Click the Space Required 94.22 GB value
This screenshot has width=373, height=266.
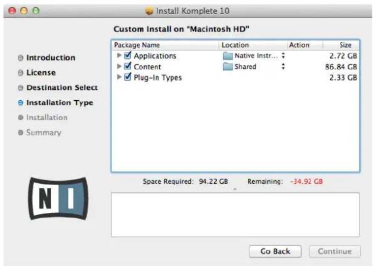click(x=213, y=181)
